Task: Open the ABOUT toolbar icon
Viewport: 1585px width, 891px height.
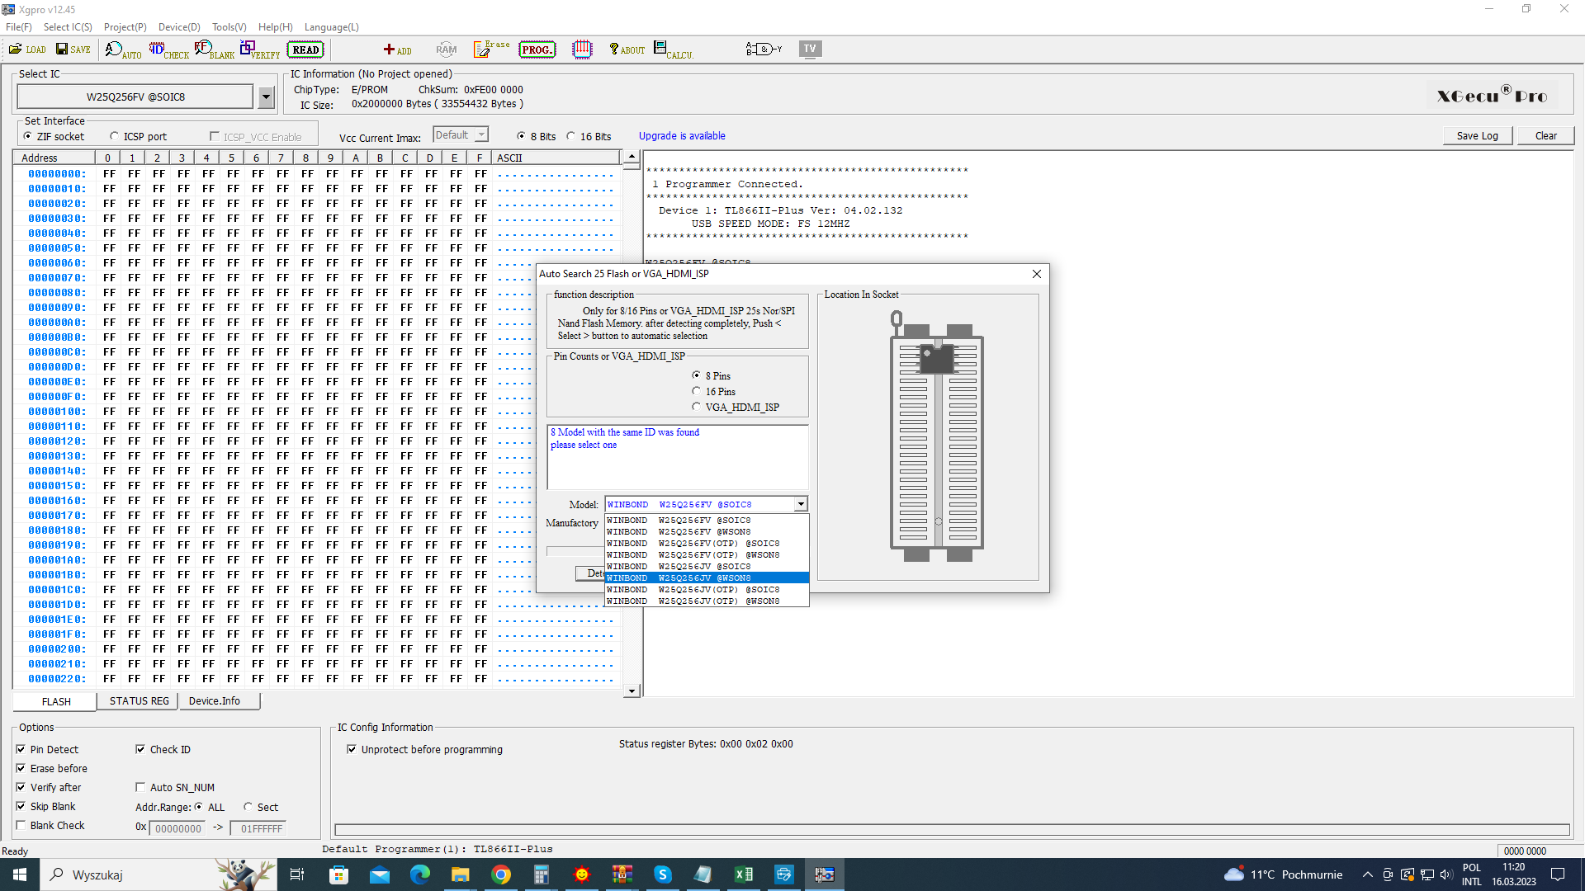Action: (x=626, y=49)
